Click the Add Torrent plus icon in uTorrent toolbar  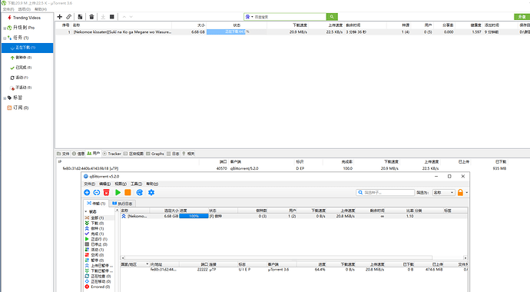(x=59, y=17)
